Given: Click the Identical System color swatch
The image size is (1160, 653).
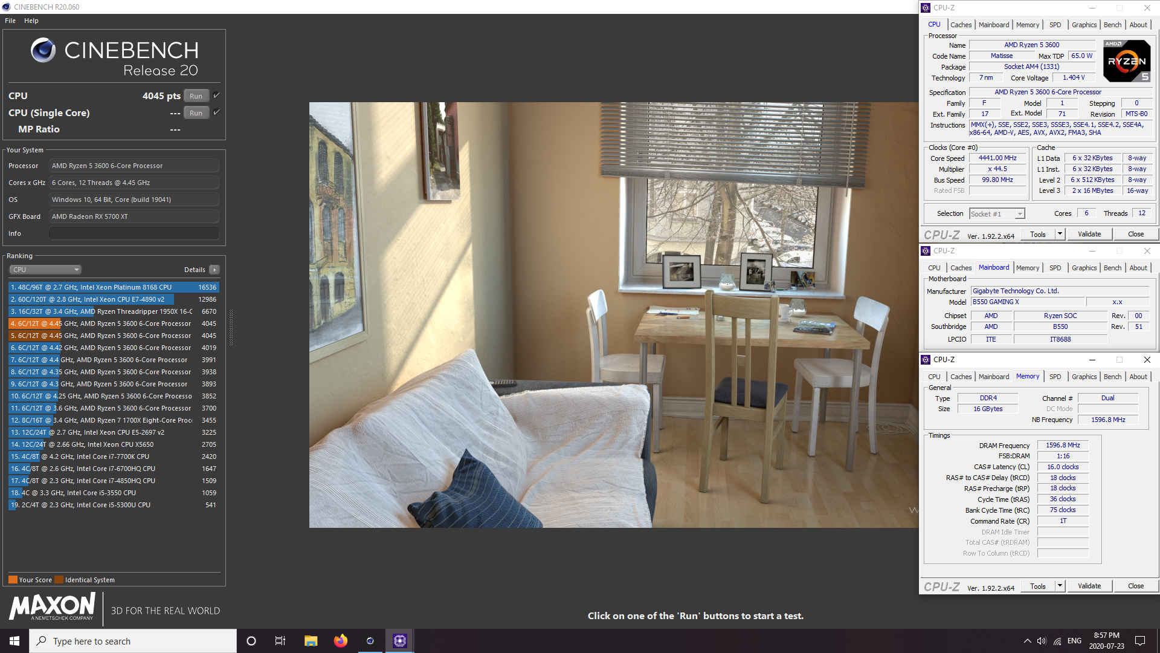Looking at the screenshot, I should 59,580.
